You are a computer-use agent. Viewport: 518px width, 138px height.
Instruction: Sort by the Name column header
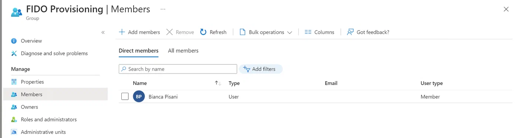click(x=140, y=83)
